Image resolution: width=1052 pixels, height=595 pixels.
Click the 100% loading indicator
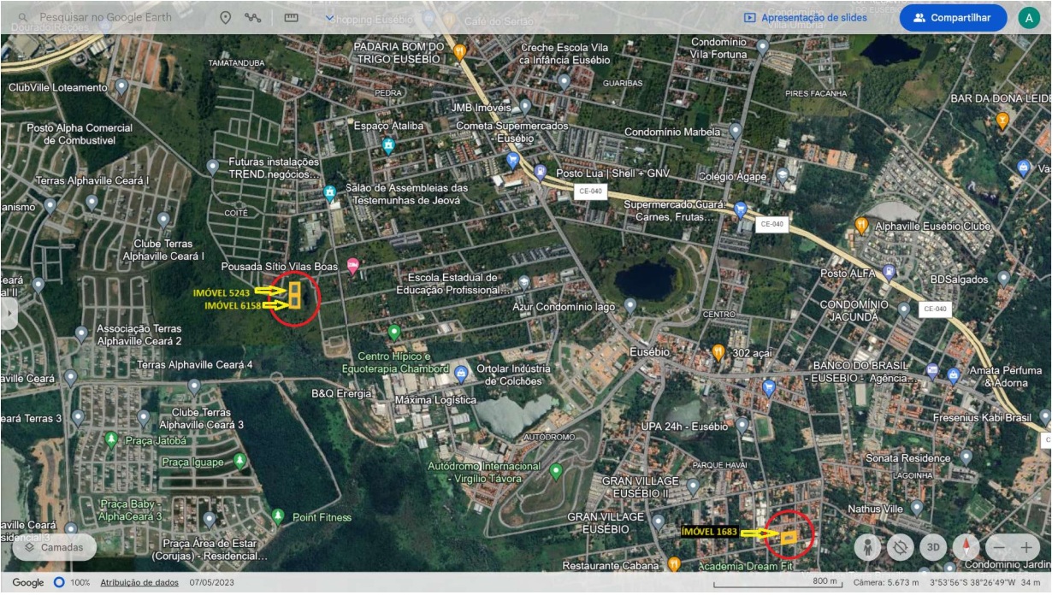tap(73, 582)
